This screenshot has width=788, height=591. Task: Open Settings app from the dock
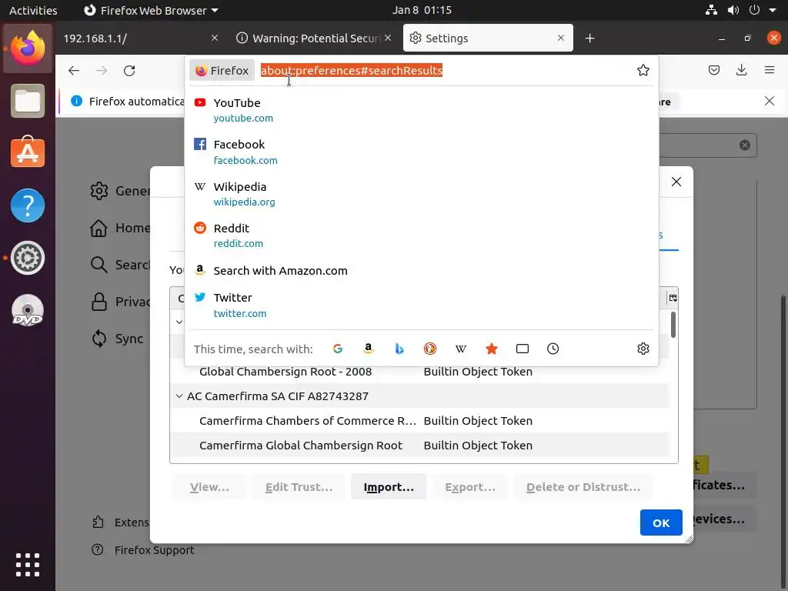[28, 258]
